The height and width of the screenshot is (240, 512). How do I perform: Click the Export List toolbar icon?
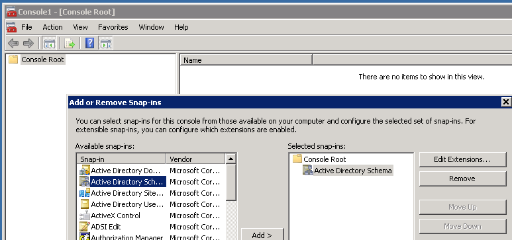click(x=70, y=43)
